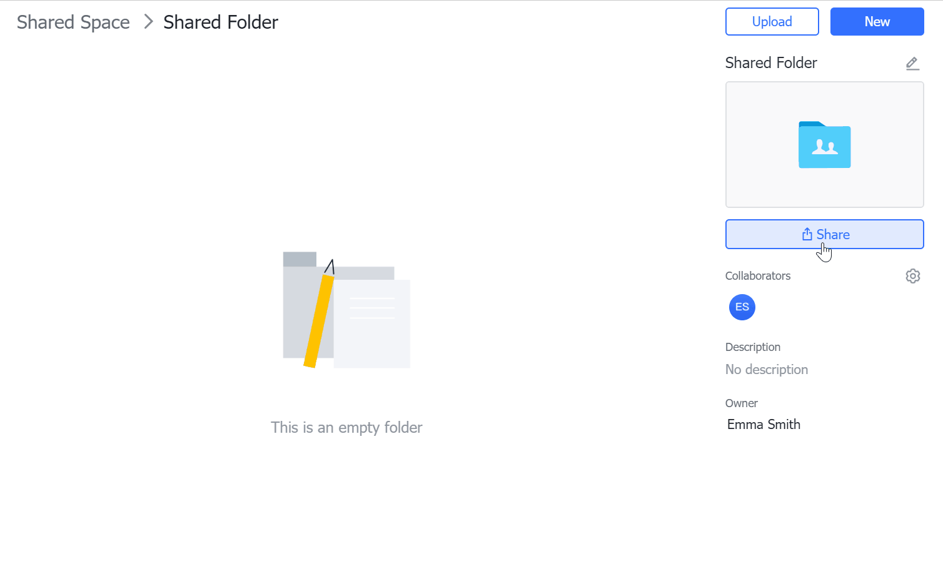Select owner name Emma Smith
This screenshot has height=577, width=943.
pos(764,425)
